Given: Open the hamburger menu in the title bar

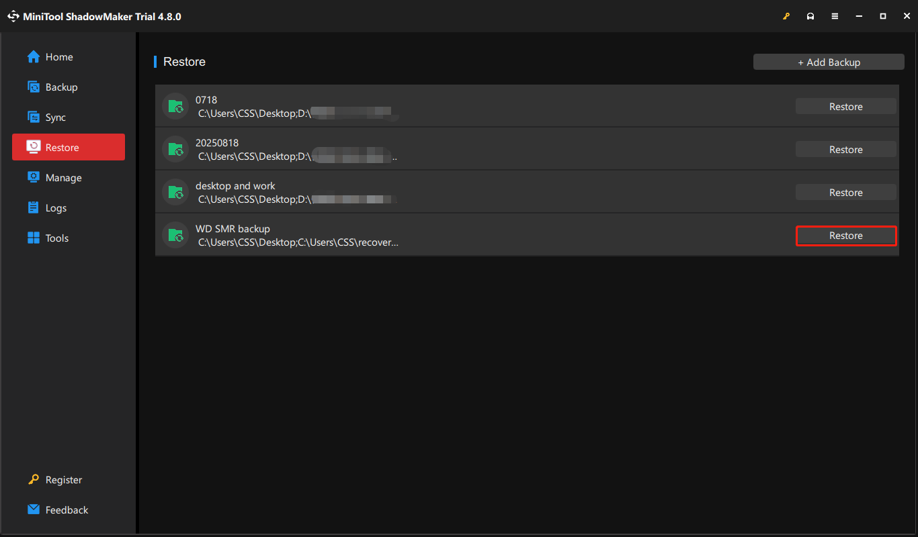Looking at the screenshot, I should 835,15.
